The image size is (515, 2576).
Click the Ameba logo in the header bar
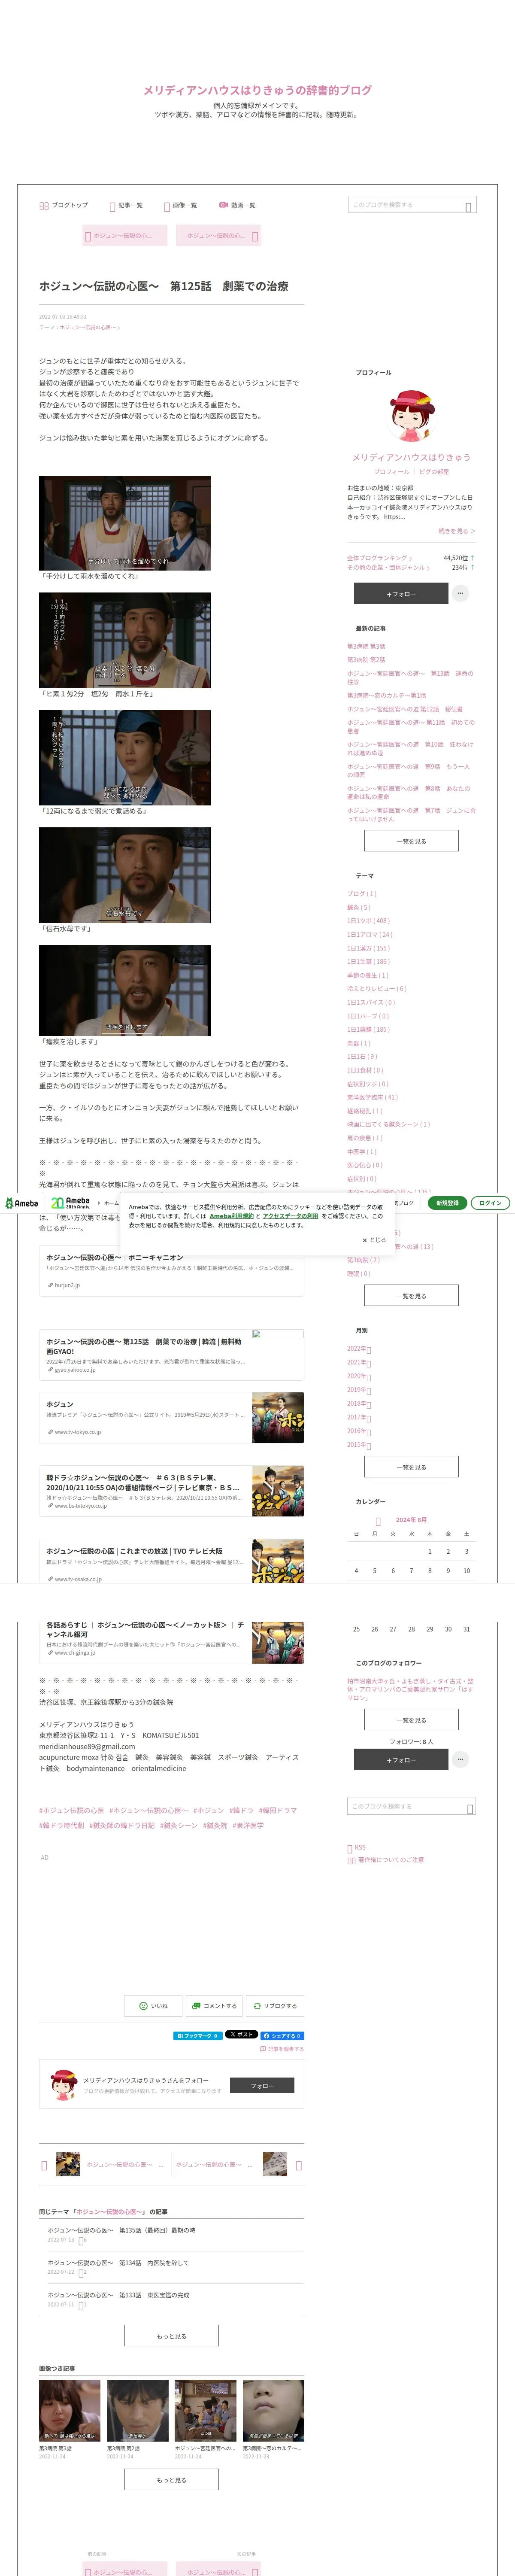click(21, 1203)
